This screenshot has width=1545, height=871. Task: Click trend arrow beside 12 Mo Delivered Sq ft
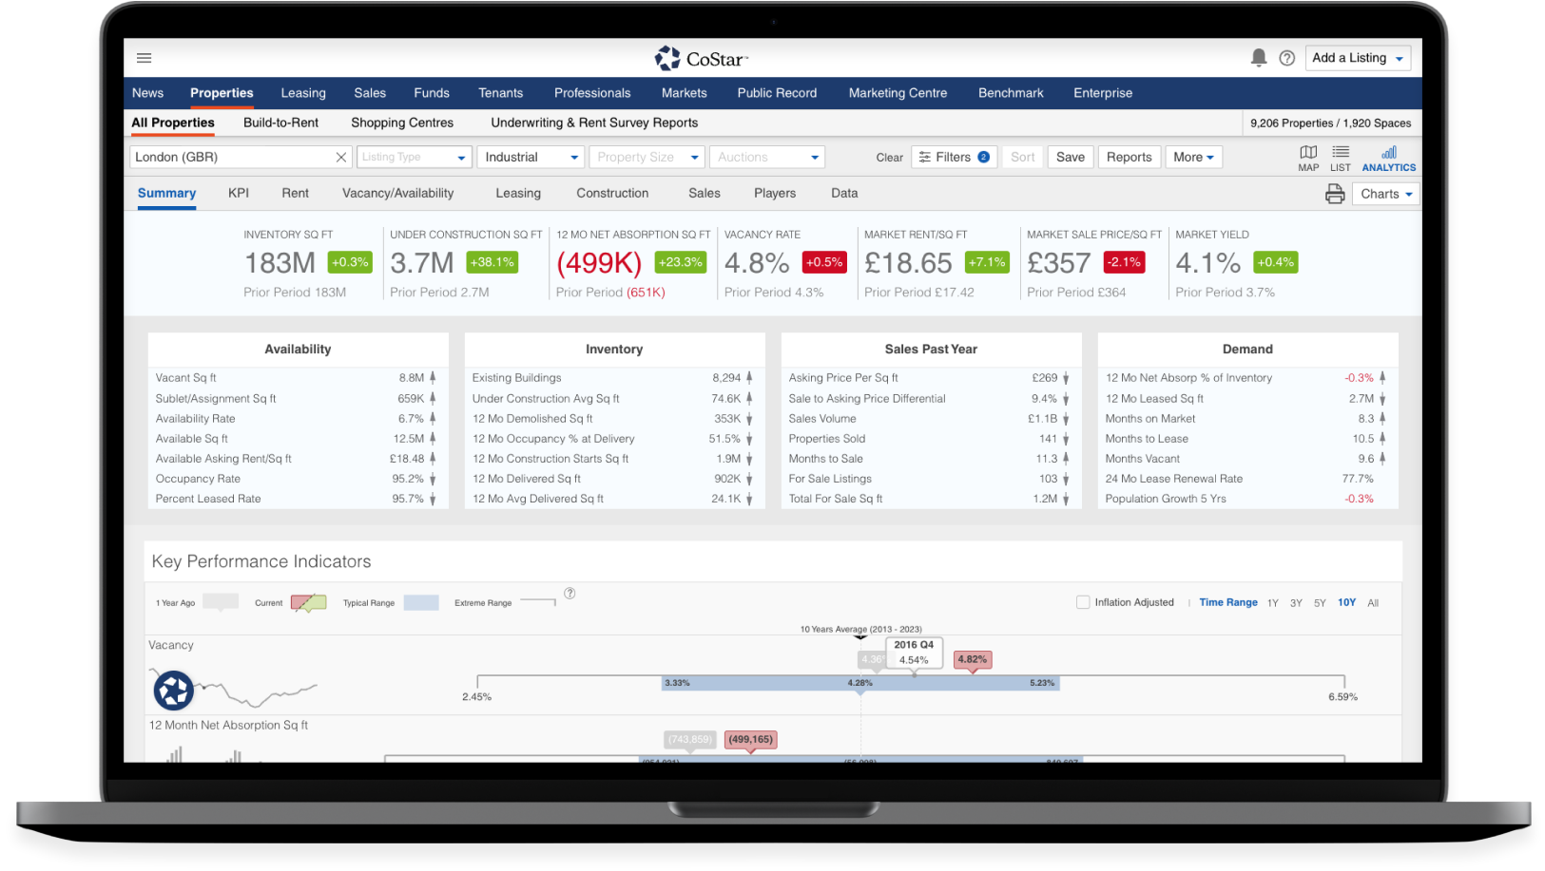[749, 479]
